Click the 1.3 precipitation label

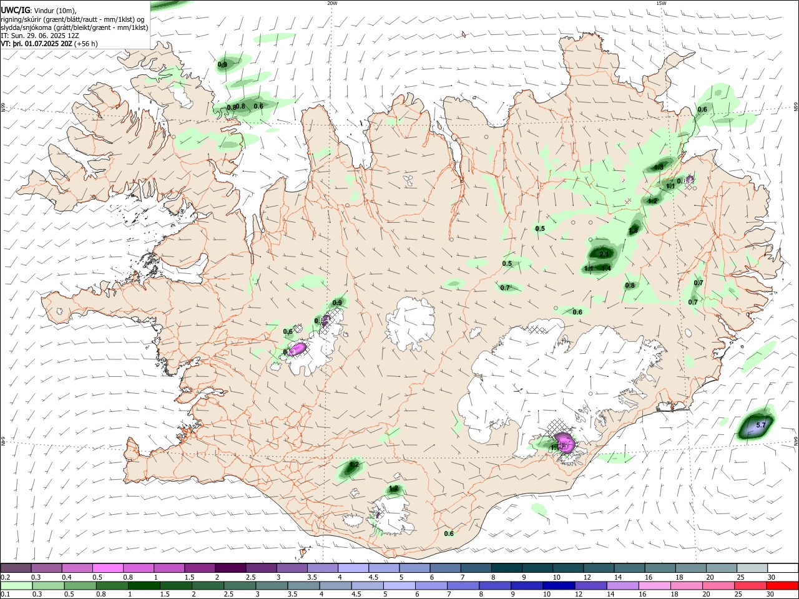pyautogui.click(x=659, y=167)
